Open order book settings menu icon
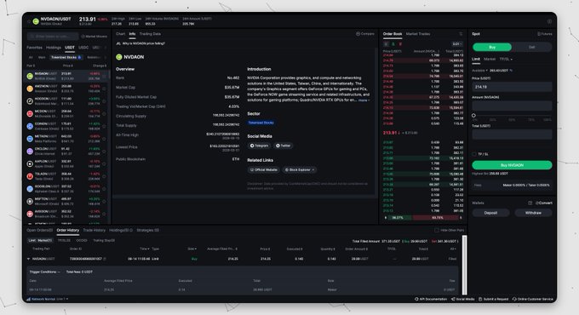Screen dimensions: 579x315 [x=461, y=34]
